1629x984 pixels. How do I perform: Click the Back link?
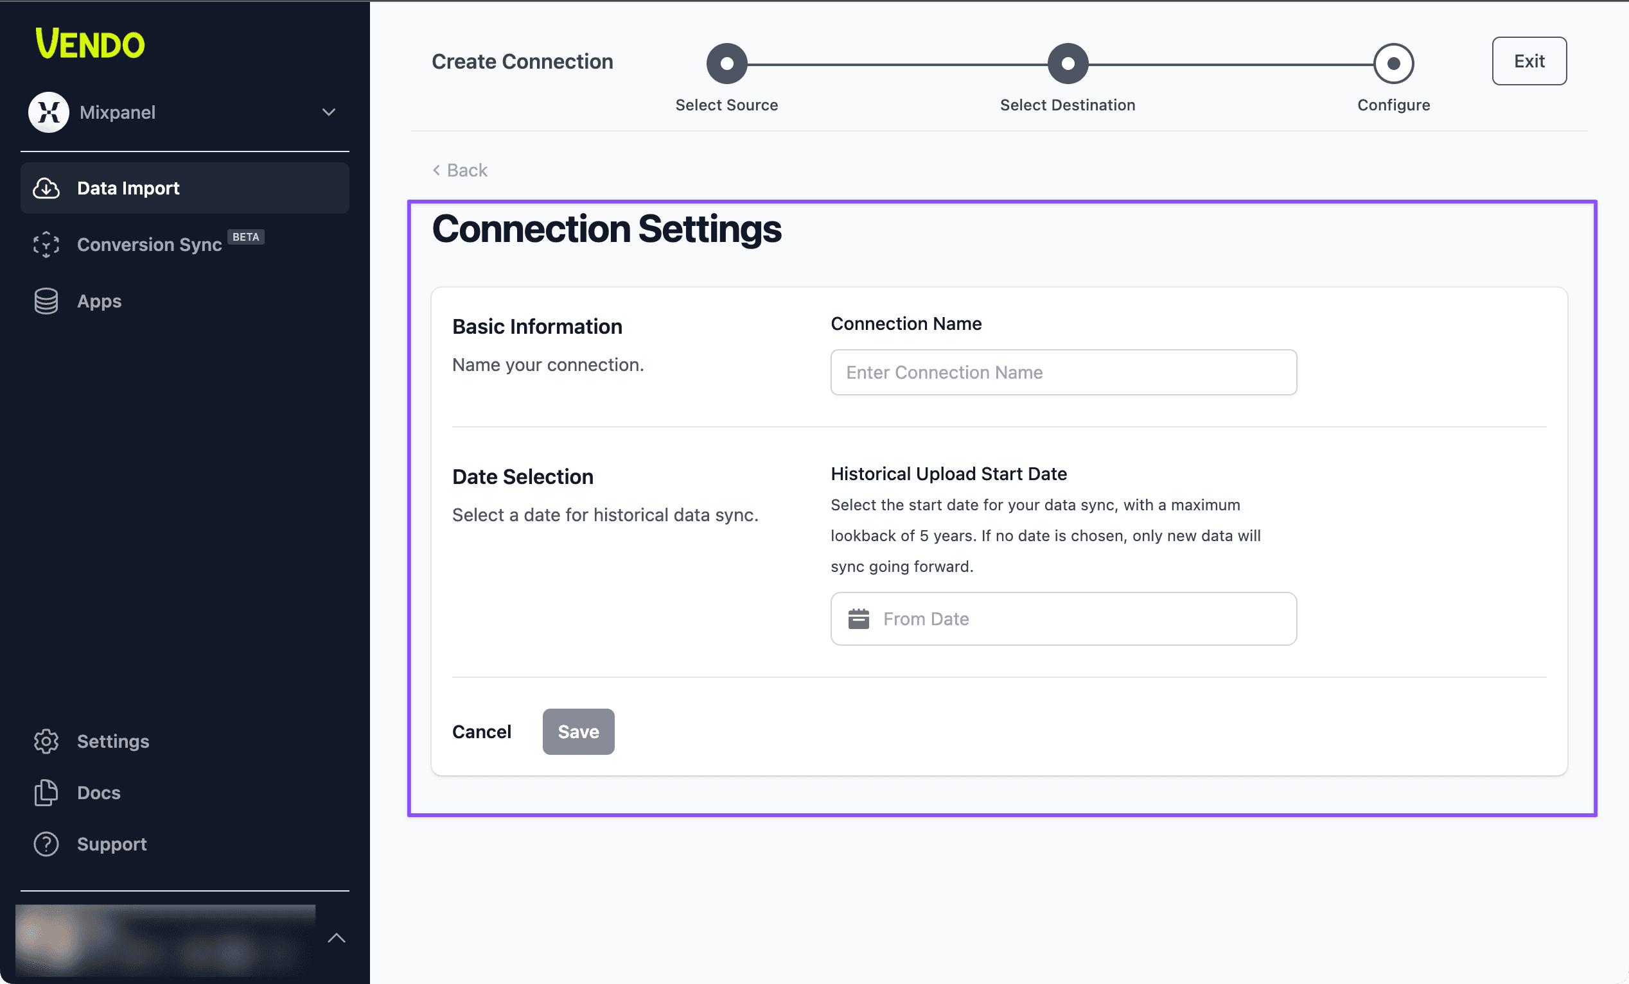(x=460, y=171)
